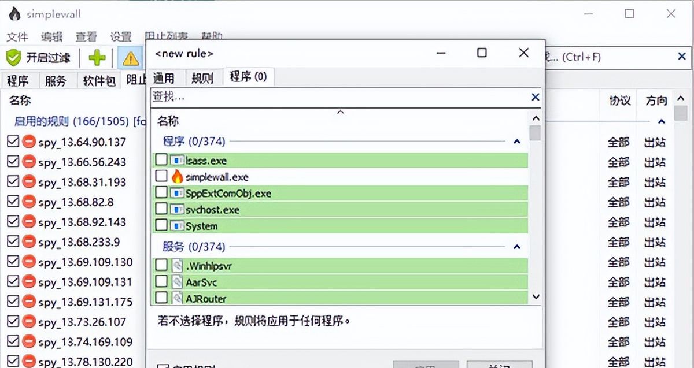Click the green shield enable filtering icon

[x=13, y=57]
